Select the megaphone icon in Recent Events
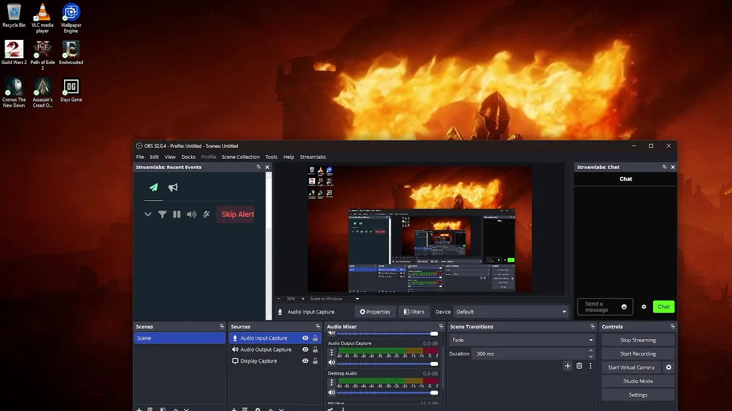 pos(173,187)
